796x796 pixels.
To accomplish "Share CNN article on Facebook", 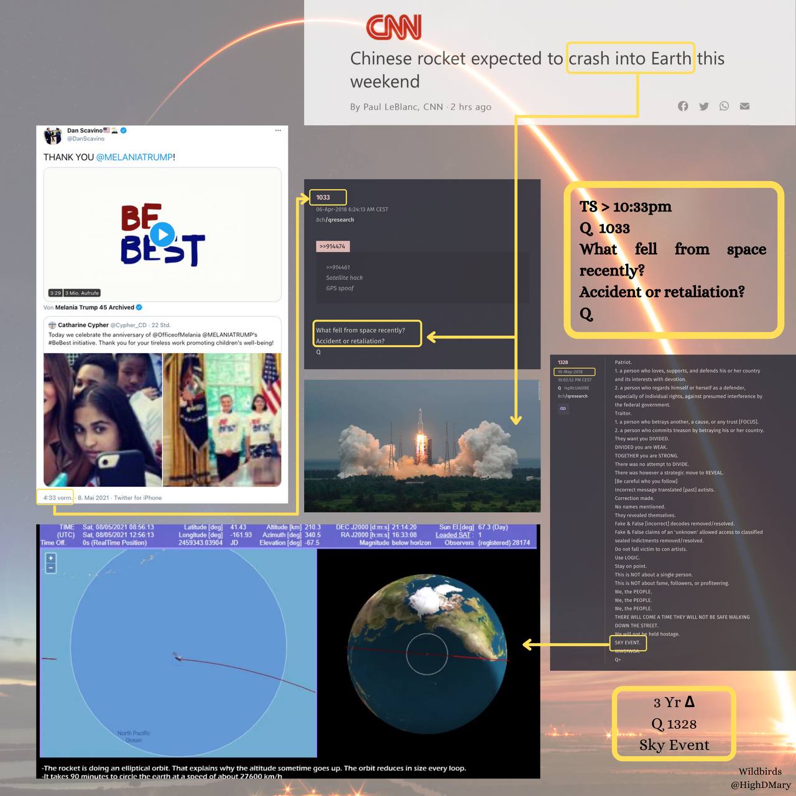I will 683,106.
